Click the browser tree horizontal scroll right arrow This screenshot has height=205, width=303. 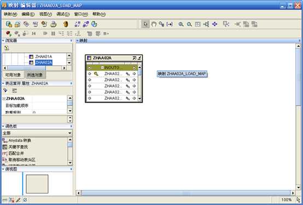coord(64,68)
